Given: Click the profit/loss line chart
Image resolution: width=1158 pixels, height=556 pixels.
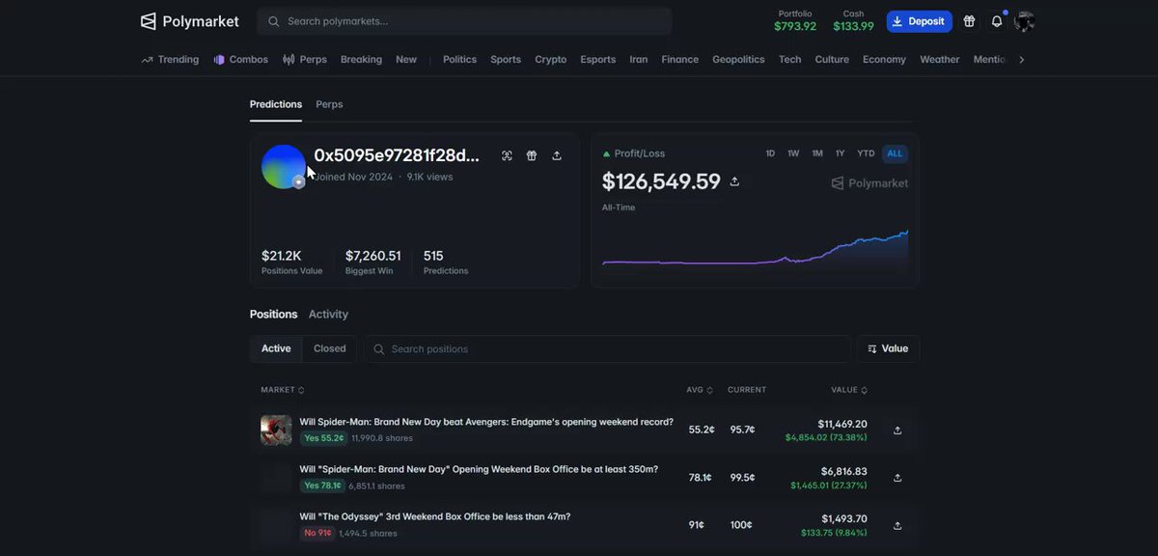Looking at the screenshot, I should click(755, 249).
